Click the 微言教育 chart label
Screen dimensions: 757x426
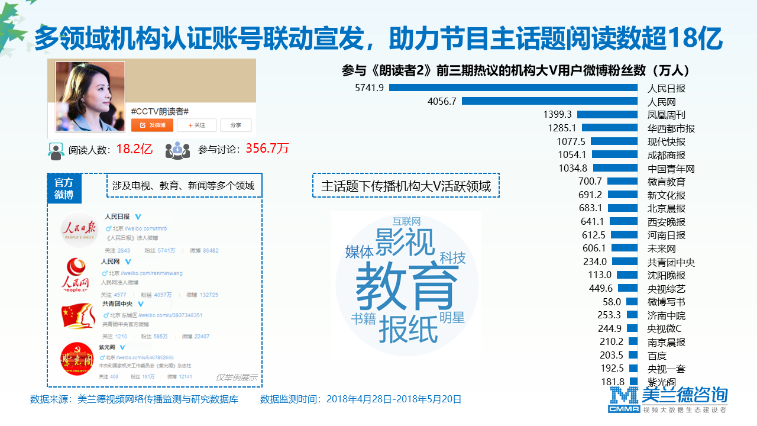[667, 182]
